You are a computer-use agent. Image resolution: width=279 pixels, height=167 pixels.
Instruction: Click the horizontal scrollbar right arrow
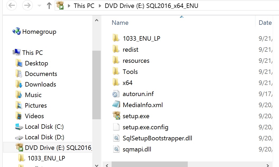268,165
